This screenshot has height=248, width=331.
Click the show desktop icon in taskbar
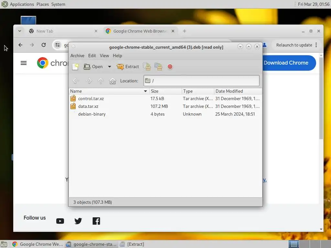point(4,244)
